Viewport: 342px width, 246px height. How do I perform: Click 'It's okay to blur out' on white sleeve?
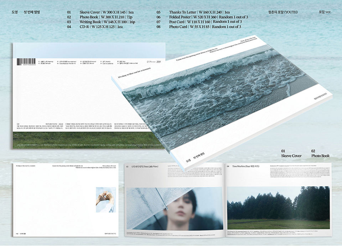point(26,166)
